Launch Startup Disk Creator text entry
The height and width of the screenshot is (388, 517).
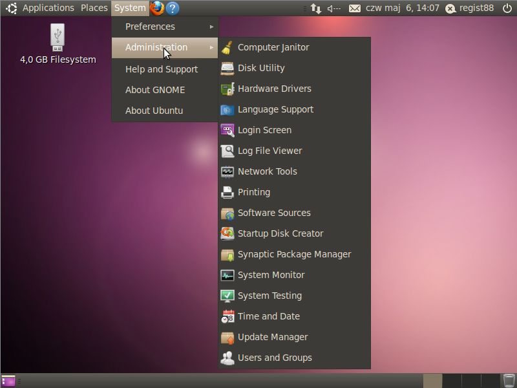[280, 233]
